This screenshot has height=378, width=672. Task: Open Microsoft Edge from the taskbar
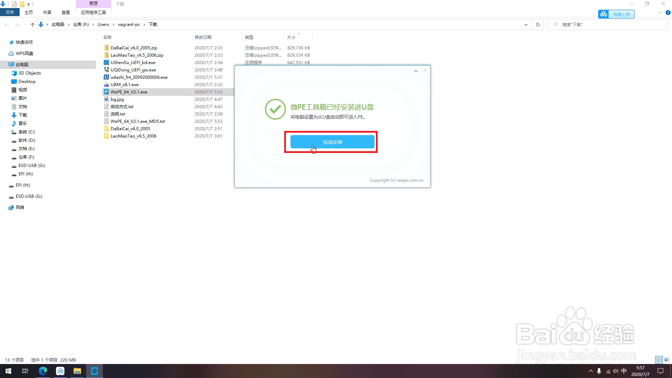[x=43, y=371]
